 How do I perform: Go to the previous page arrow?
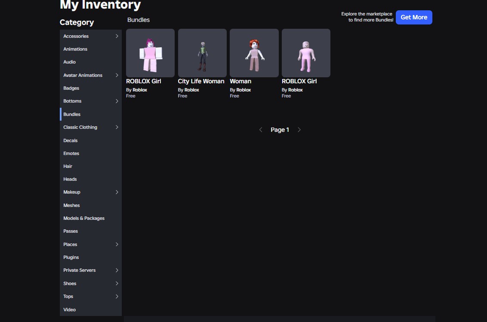coord(261,130)
